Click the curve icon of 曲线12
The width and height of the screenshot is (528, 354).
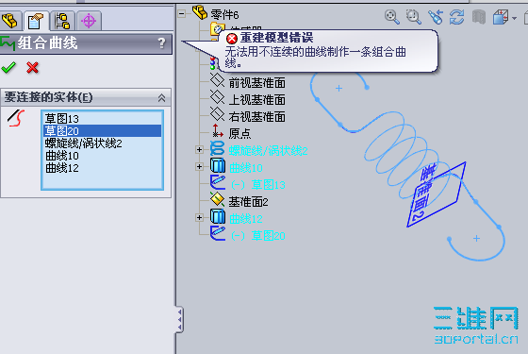tap(218, 216)
